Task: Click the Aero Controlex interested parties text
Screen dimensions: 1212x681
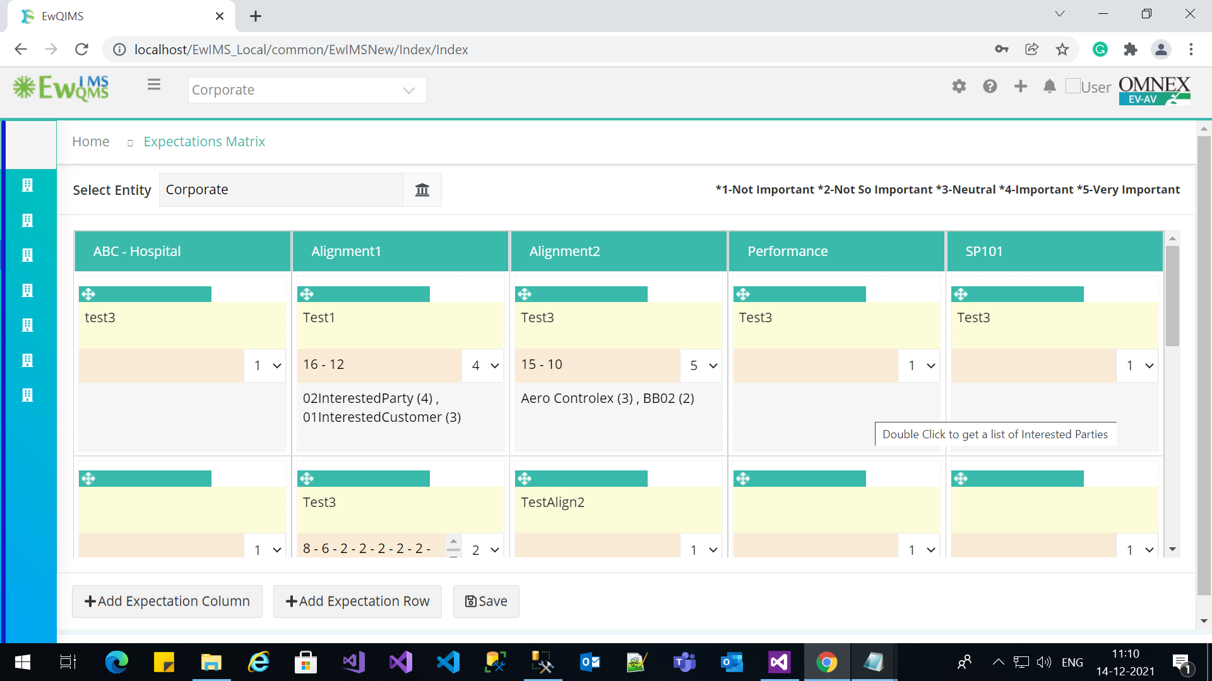Action: pyautogui.click(x=607, y=399)
